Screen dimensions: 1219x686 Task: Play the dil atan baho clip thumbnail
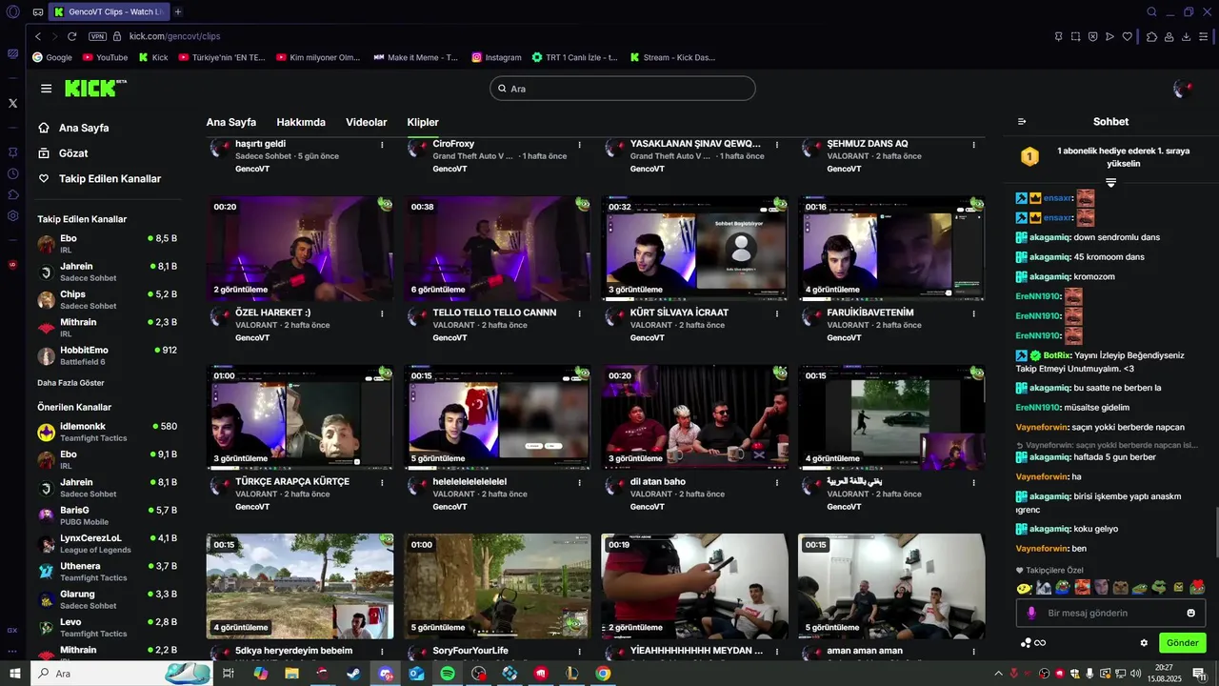694,417
